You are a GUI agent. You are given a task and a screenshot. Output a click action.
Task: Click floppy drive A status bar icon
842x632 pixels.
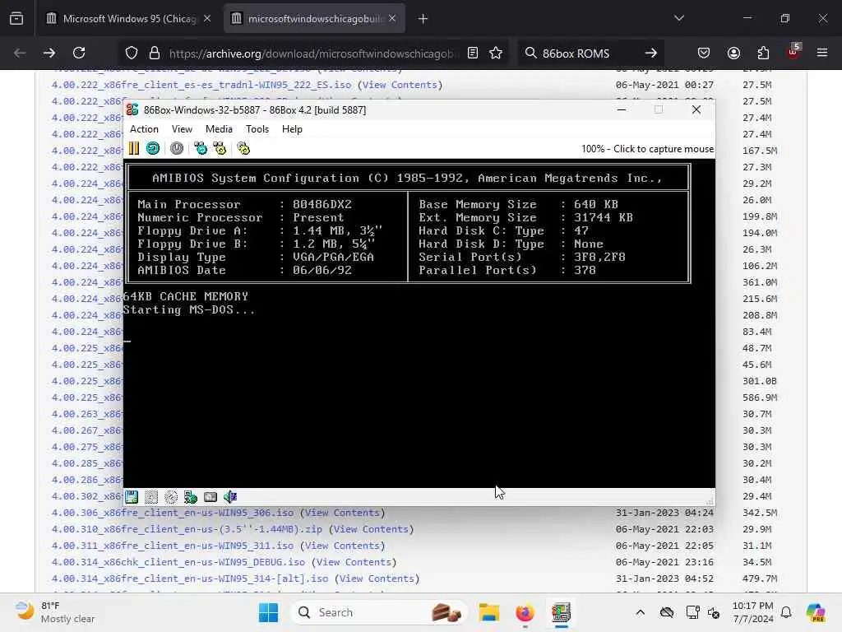tap(132, 496)
